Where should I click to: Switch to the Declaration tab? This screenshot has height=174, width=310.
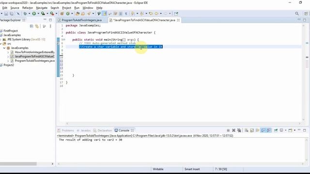point(103,130)
